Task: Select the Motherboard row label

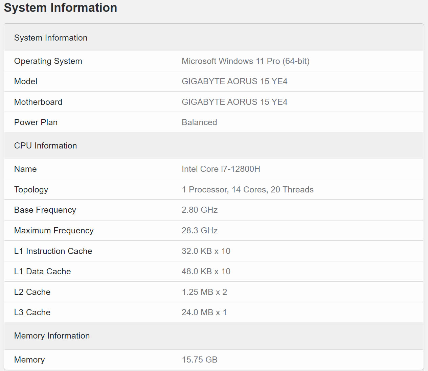Action: [38, 102]
